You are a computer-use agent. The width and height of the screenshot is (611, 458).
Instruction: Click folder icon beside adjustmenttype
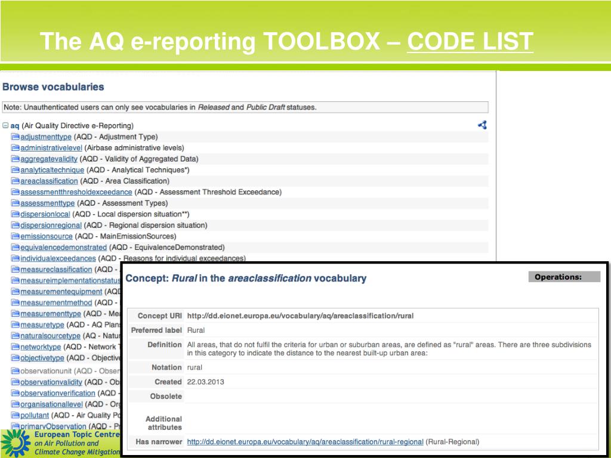click(15, 137)
